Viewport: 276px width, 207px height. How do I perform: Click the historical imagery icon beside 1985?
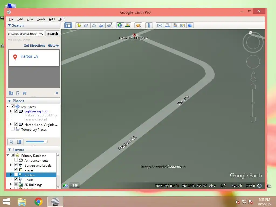coord(65,185)
